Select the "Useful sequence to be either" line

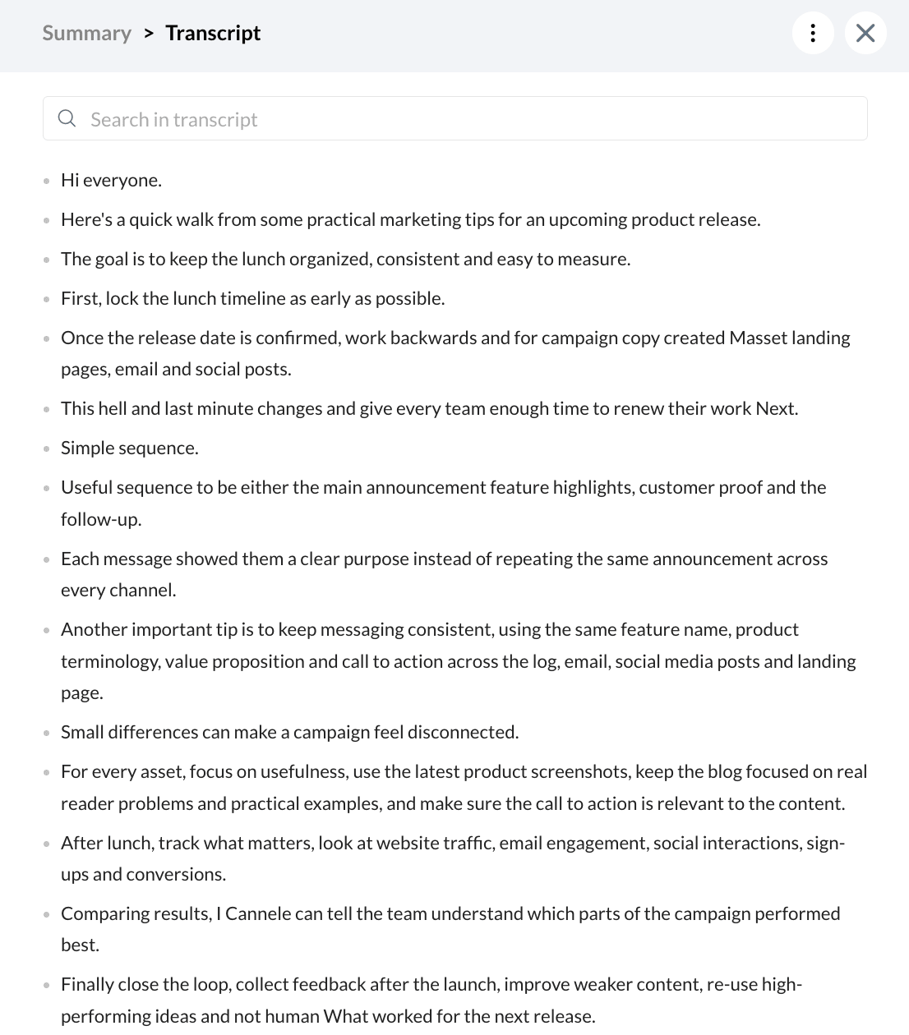(x=443, y=503)
